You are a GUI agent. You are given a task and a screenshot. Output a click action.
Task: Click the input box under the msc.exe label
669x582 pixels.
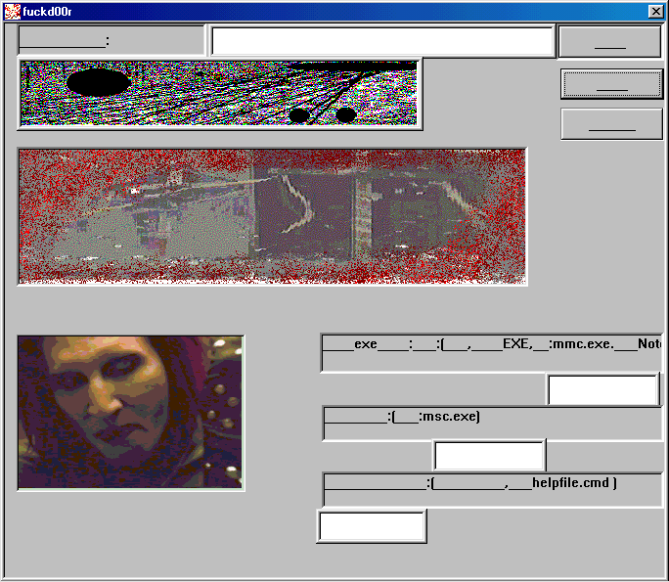(489, 456)
